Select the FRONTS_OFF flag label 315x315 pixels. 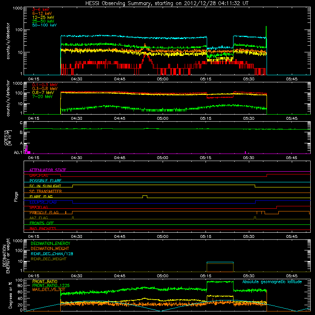click(x=42, y=223)
